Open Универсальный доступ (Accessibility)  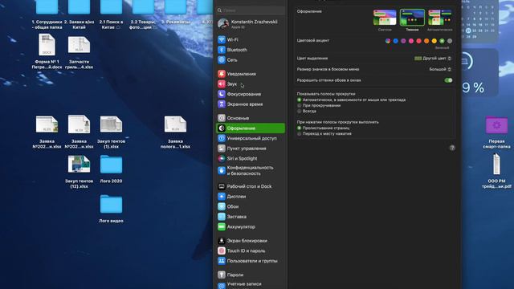pos(251,138)
